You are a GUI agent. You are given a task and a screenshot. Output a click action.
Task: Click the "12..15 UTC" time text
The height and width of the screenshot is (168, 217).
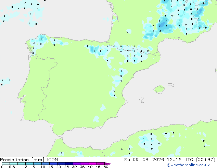(180, 160)
